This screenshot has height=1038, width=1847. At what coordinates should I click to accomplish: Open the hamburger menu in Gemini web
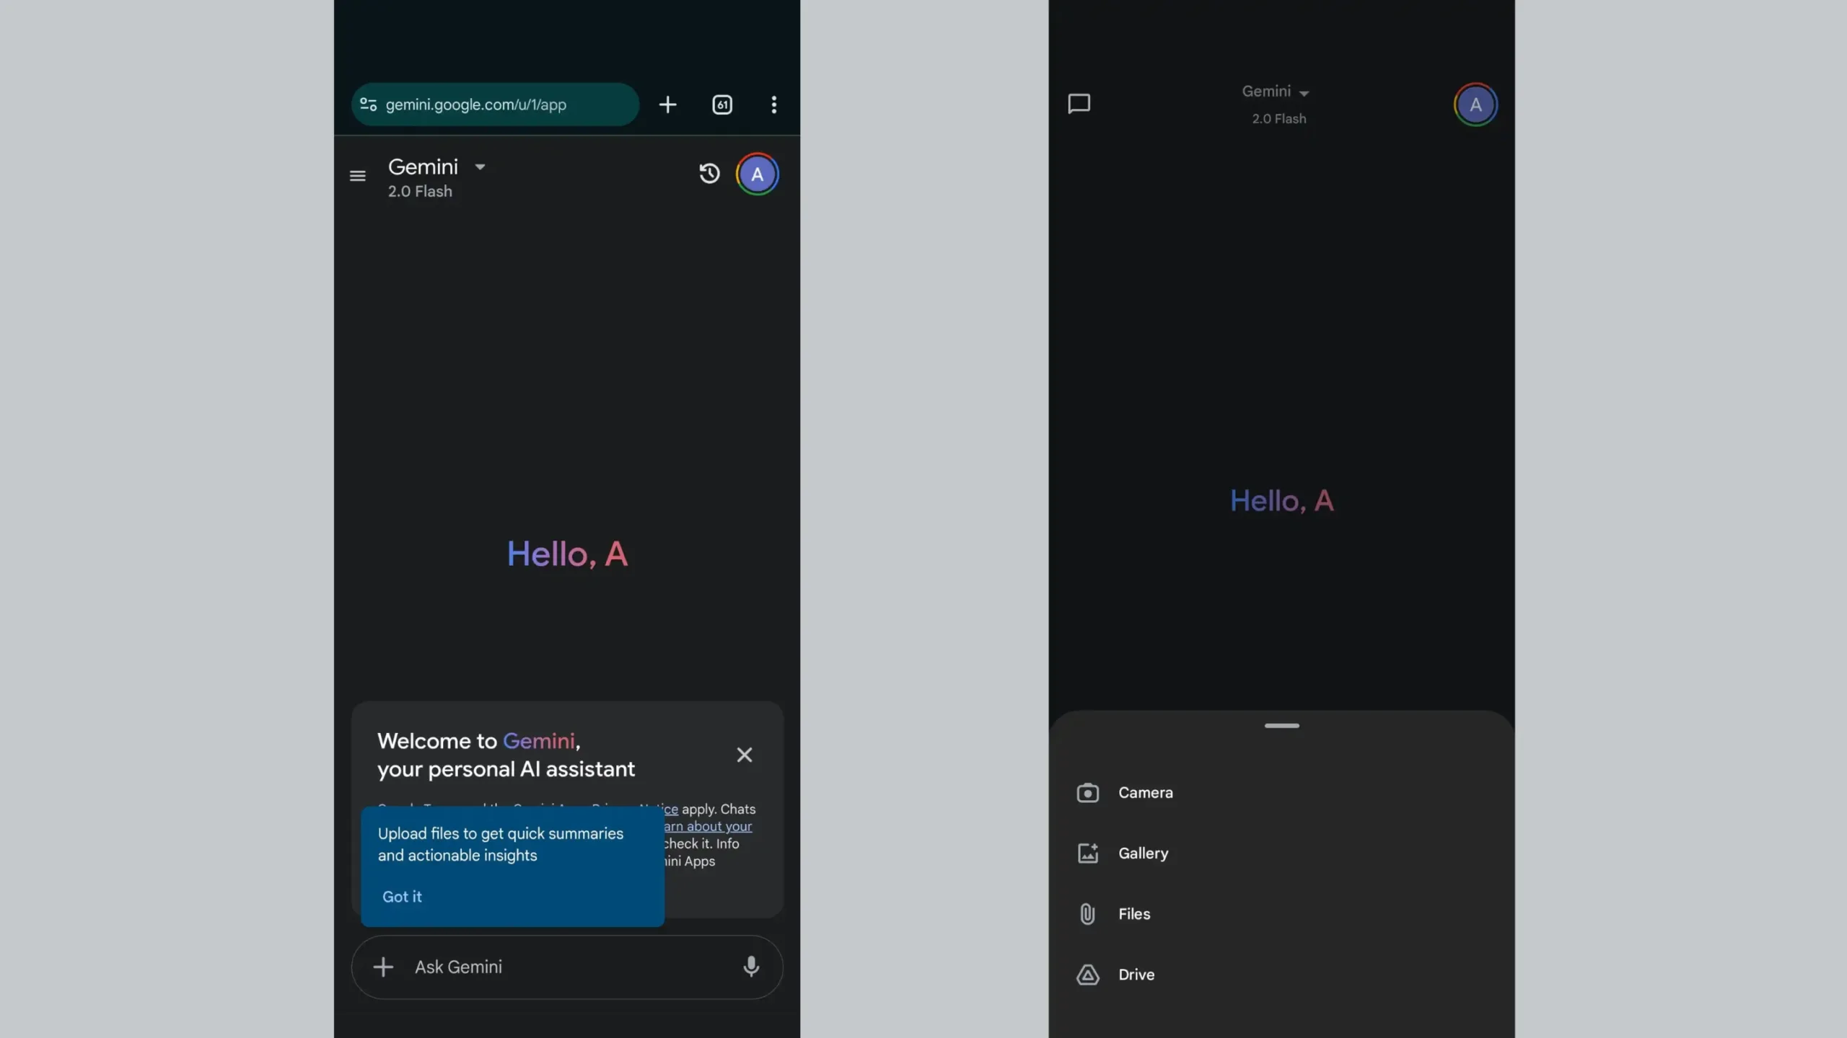358,176
